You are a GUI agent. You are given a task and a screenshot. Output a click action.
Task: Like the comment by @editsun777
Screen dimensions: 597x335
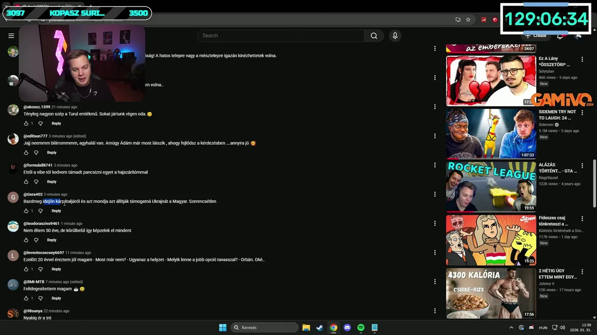point(26,153)
